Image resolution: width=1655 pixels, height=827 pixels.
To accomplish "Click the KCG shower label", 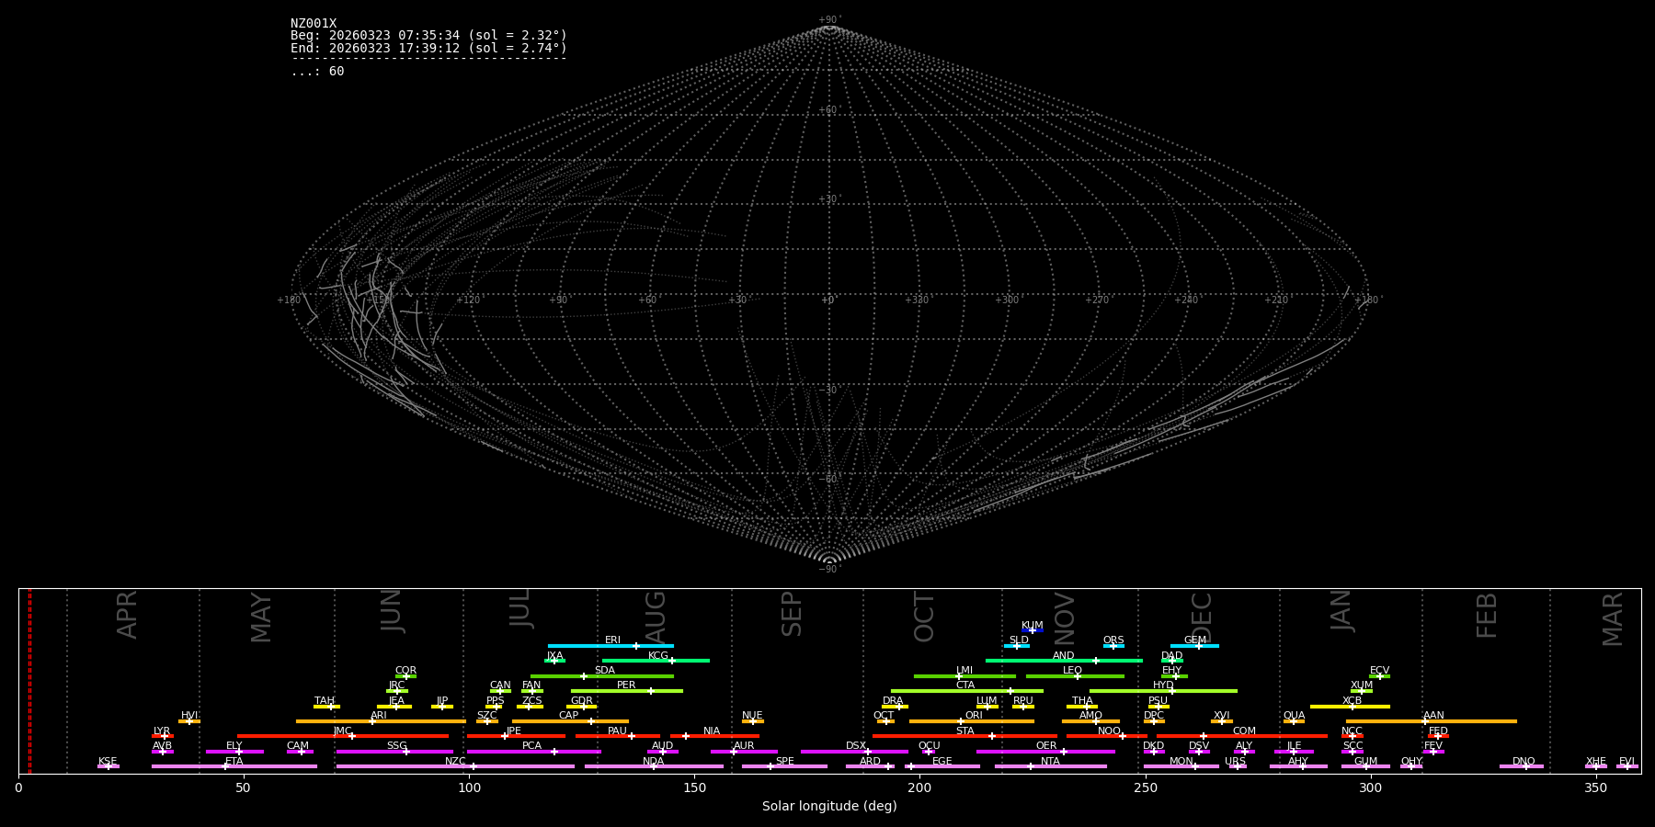I will [x=658, y=656].
